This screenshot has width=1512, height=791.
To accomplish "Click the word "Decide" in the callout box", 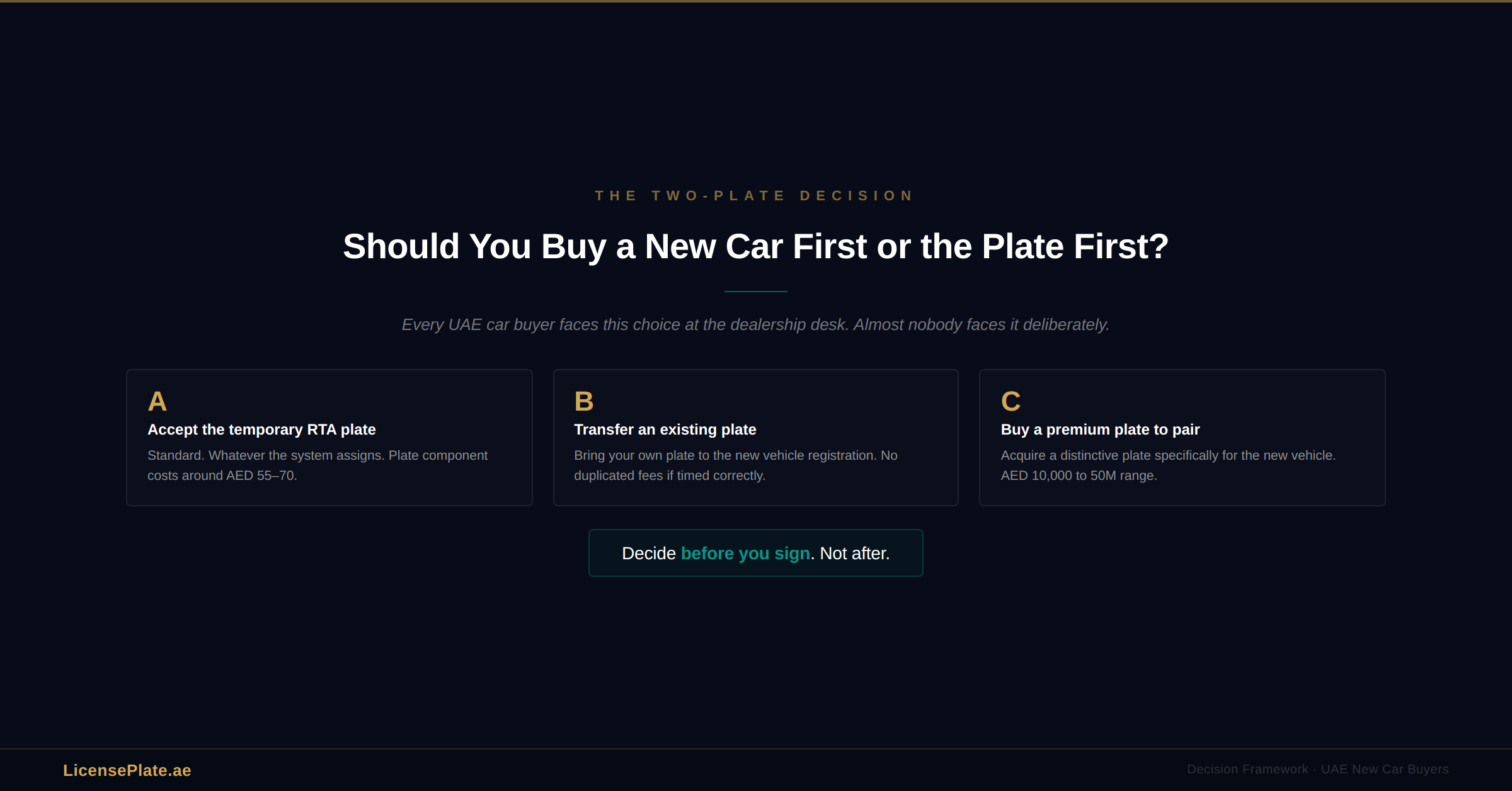I will pyautogui.click(x=648, y=554).
